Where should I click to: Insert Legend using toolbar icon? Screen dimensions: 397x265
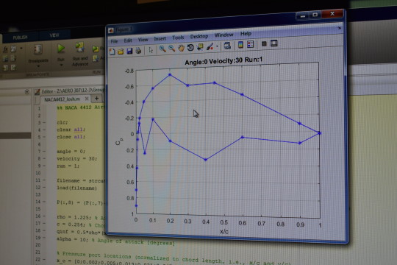coord(251,44)
